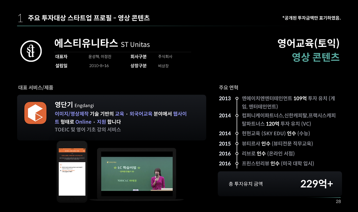This screenshot has height=212, width=358.
Task: Select the company type value '주식회사'
Action: coord(165,57)
